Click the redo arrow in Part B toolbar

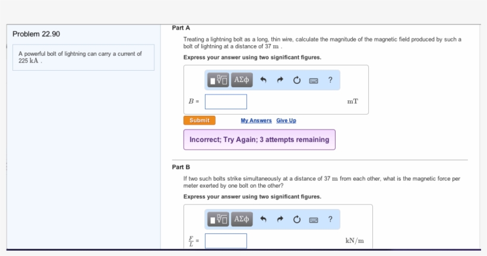[x=280, y=220]
